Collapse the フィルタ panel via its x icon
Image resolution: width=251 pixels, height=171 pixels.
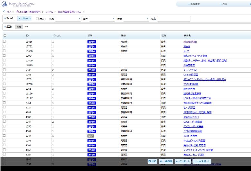click(x=5, y=18)
